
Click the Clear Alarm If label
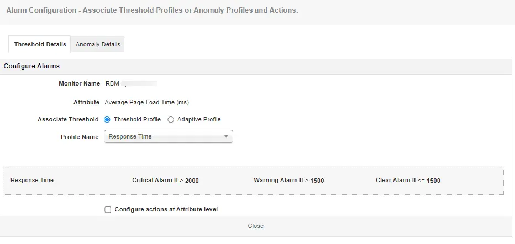(396, 180)
